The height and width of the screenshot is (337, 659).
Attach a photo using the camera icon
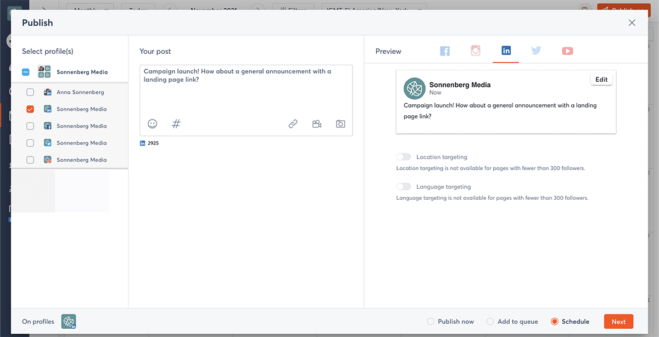[x=340, y=124]
